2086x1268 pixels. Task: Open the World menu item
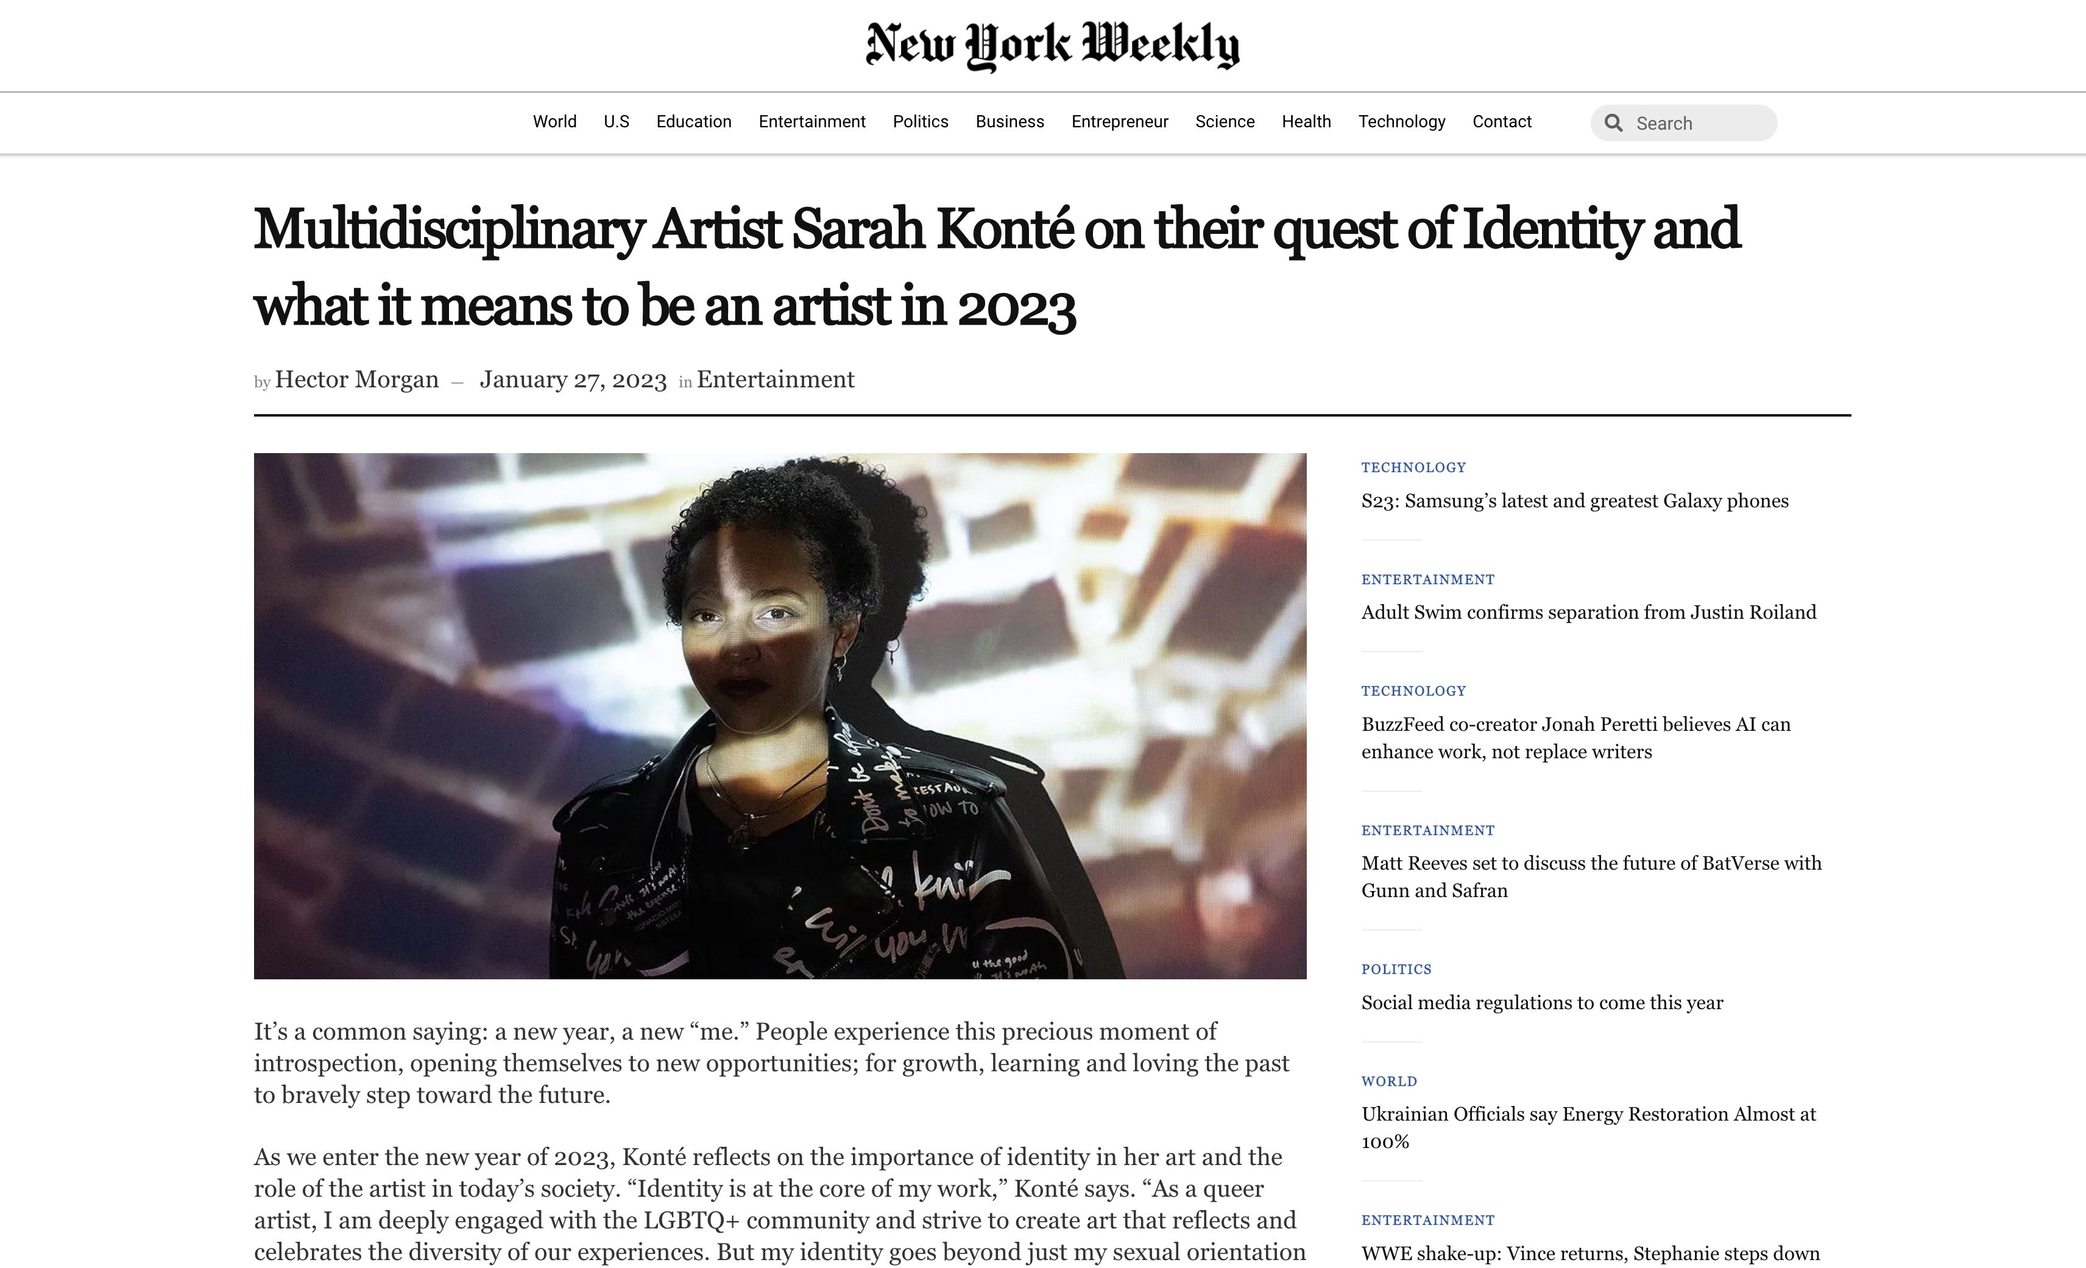554,122
